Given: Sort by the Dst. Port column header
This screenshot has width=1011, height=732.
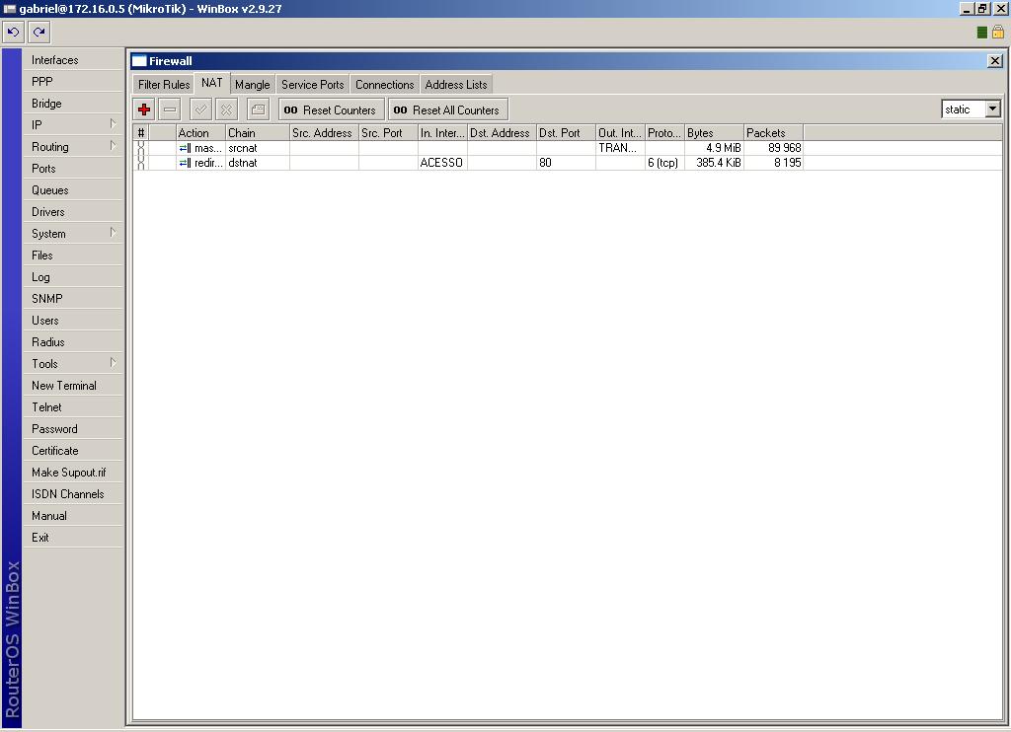Looking at the screenshot, I should pos(566,133).
